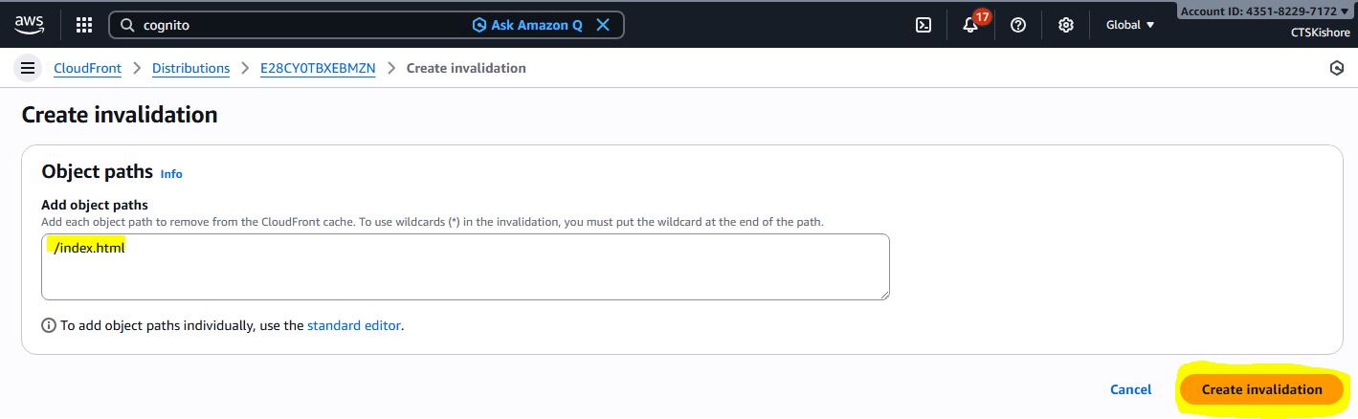Go to CloudFront breadcrumb link
The width and height of the screenshot is (1358, 419).
pyautogui.click(x=87, y=68)
